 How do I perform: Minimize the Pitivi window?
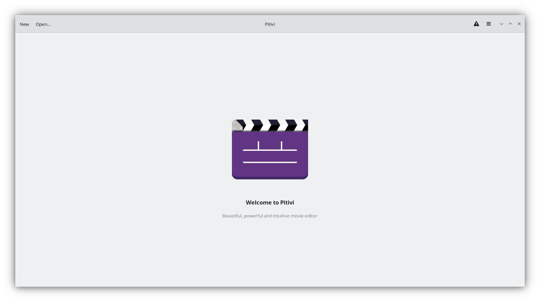pyautogui.click(x=502, y=24)
